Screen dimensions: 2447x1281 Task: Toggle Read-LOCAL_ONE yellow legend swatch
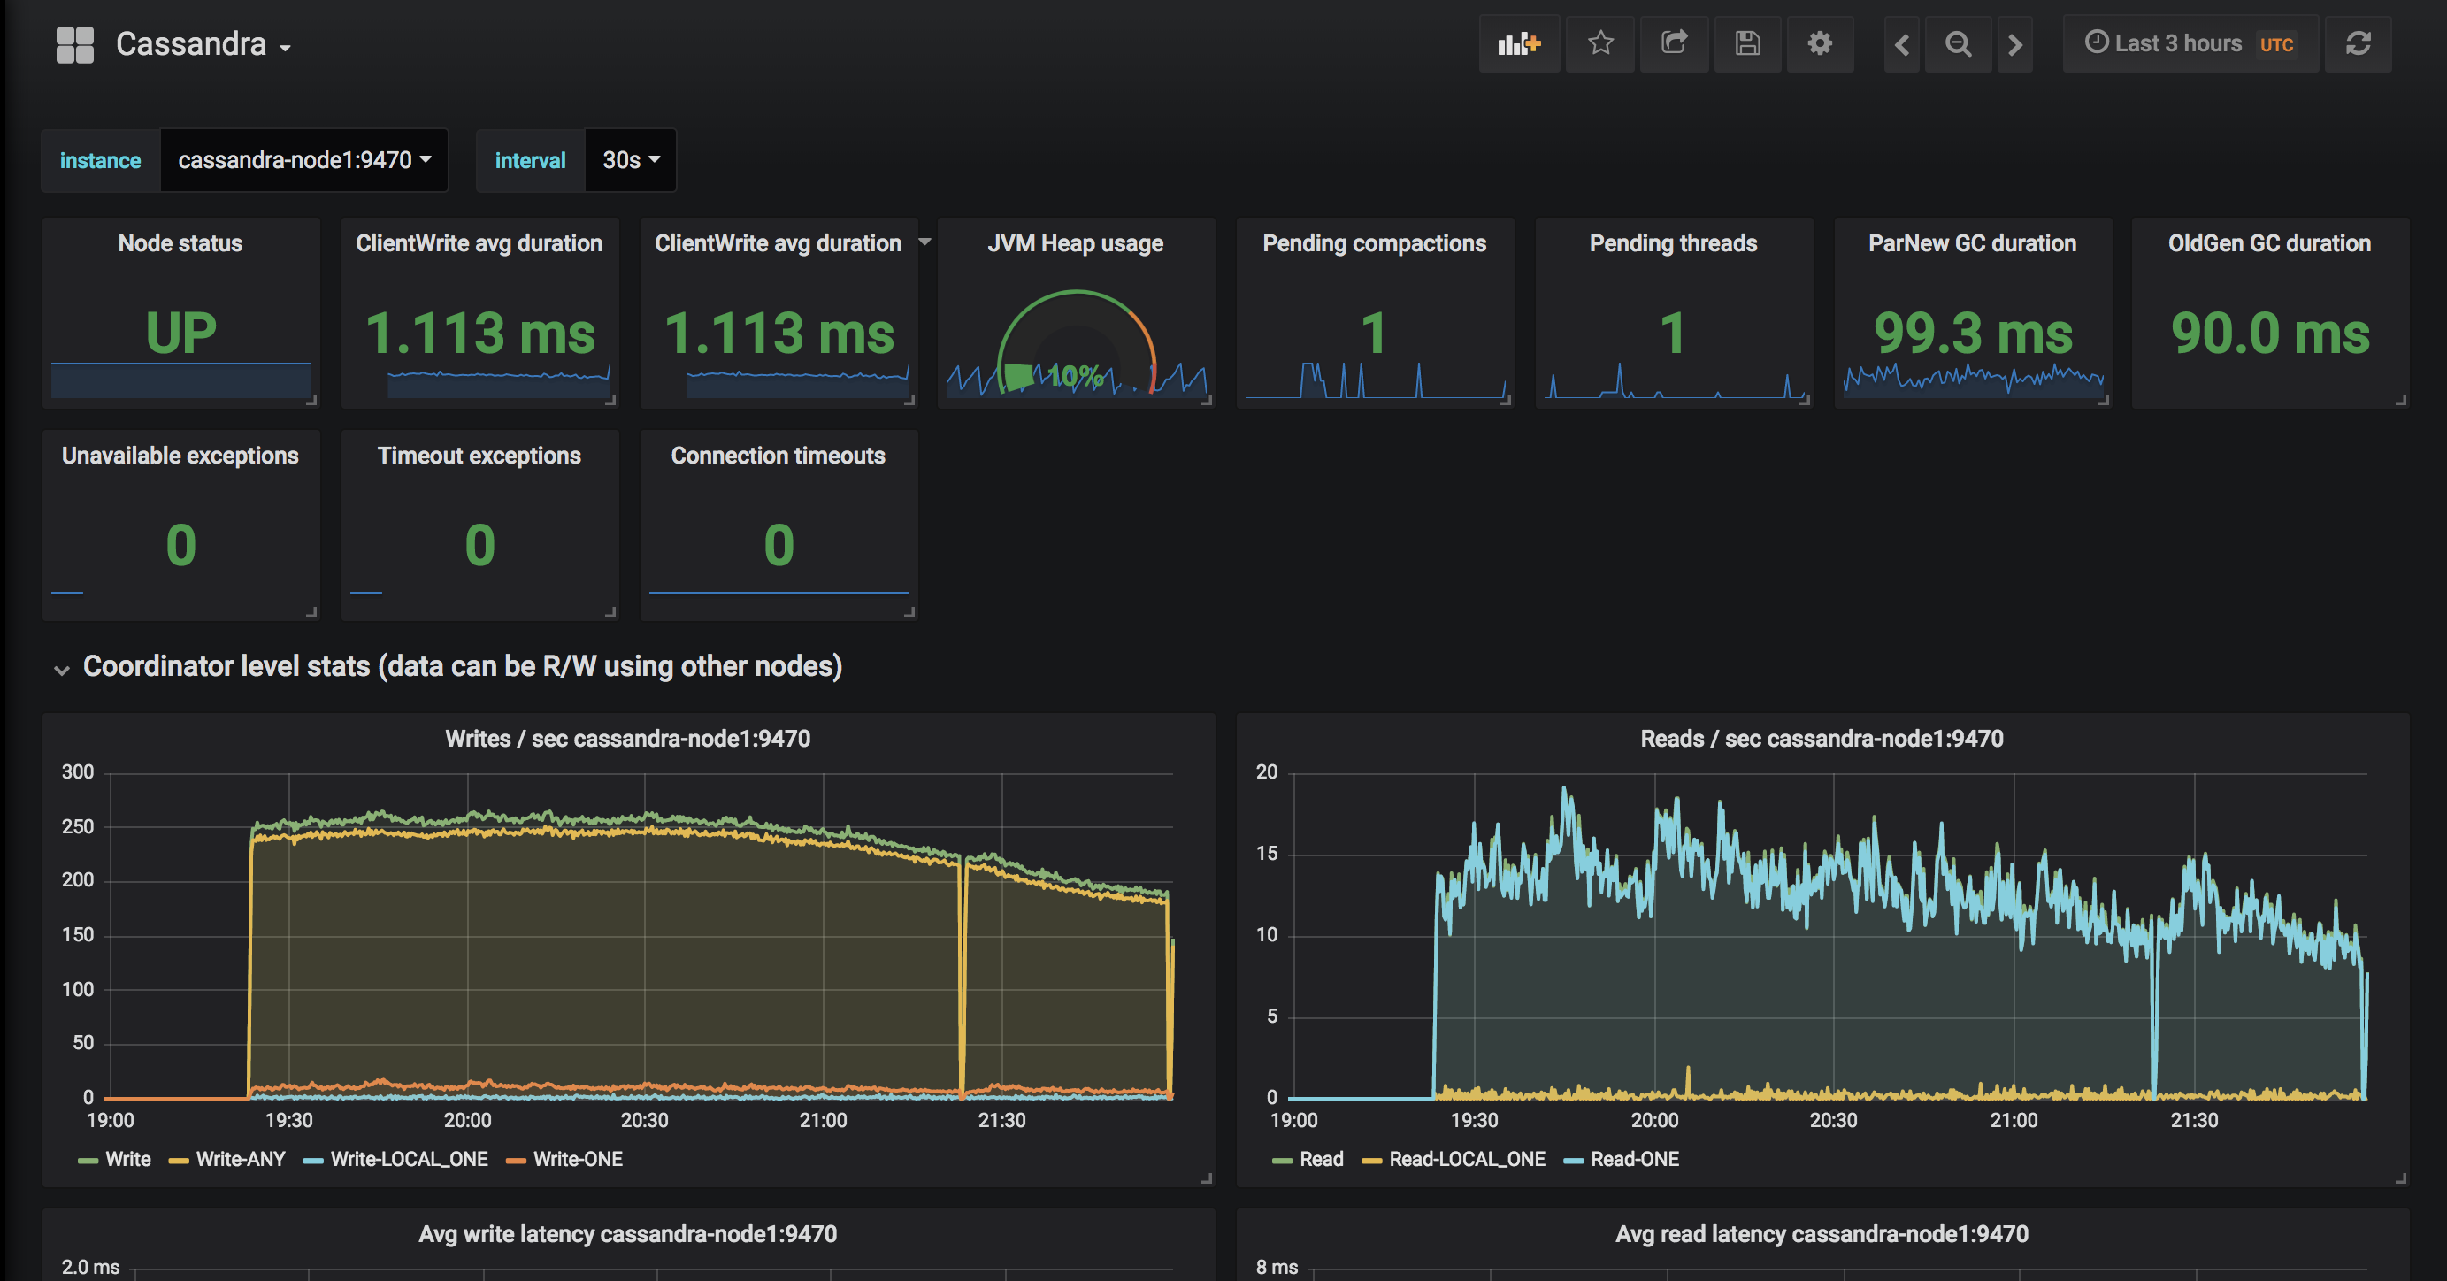point(1372,1161)
